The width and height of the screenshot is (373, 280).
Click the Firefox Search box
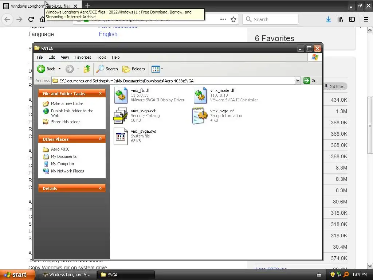(270, 19)
